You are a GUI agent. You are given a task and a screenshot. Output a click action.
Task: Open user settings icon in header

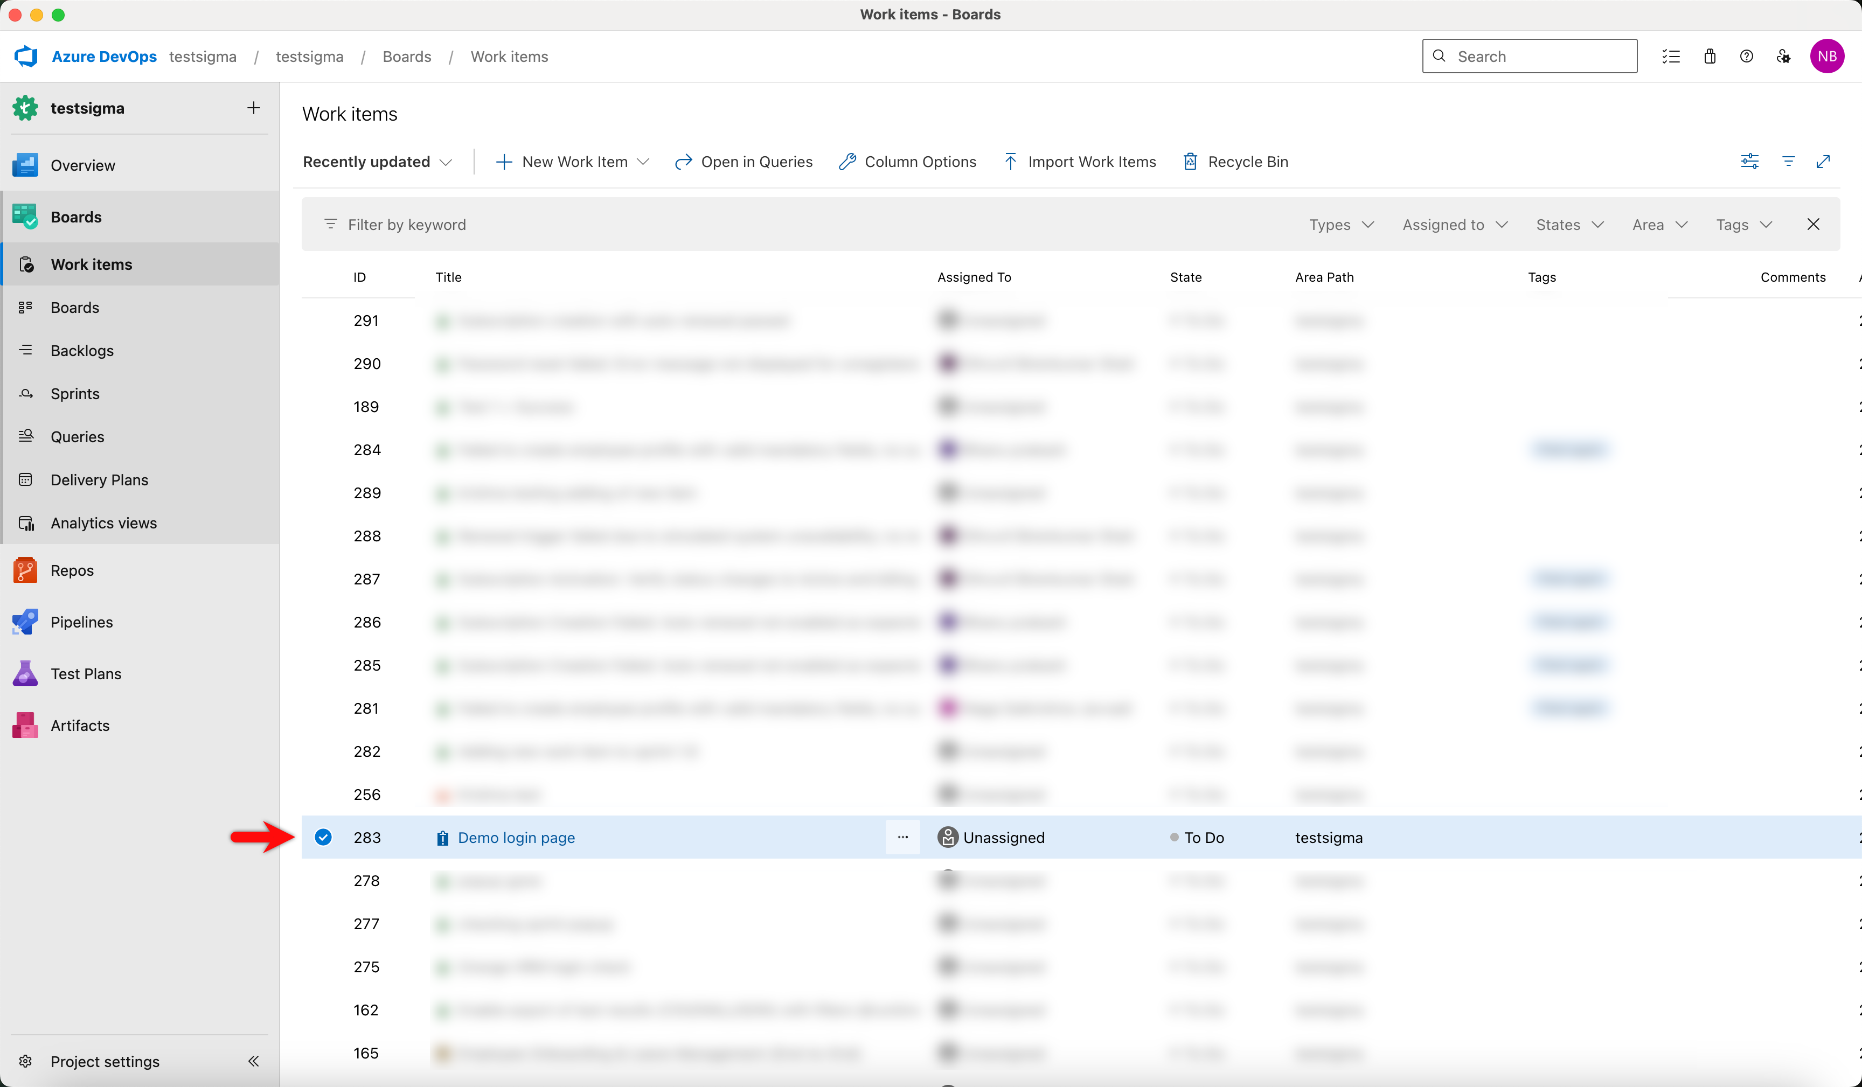point(1783,56)
